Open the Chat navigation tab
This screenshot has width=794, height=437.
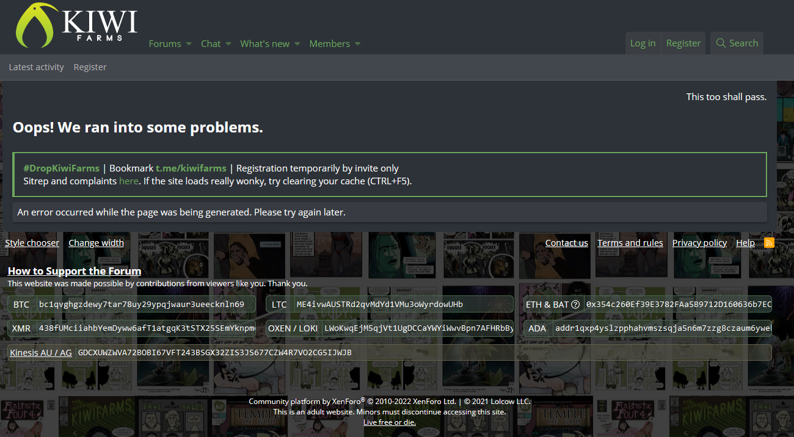point(211,44)
